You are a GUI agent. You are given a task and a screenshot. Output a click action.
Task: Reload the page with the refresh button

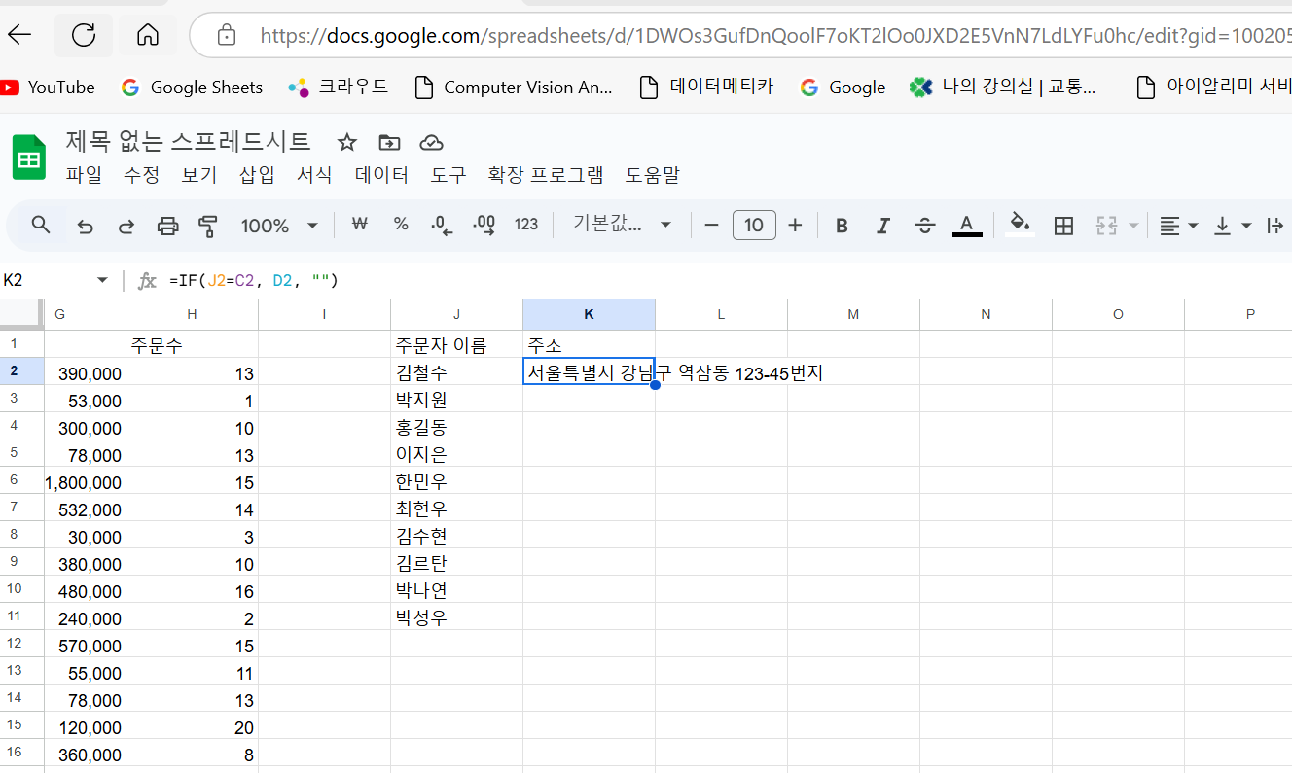pyautogui.click(x=84, y=36)
